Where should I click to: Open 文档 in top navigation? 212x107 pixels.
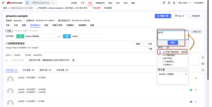coord(125,3)
